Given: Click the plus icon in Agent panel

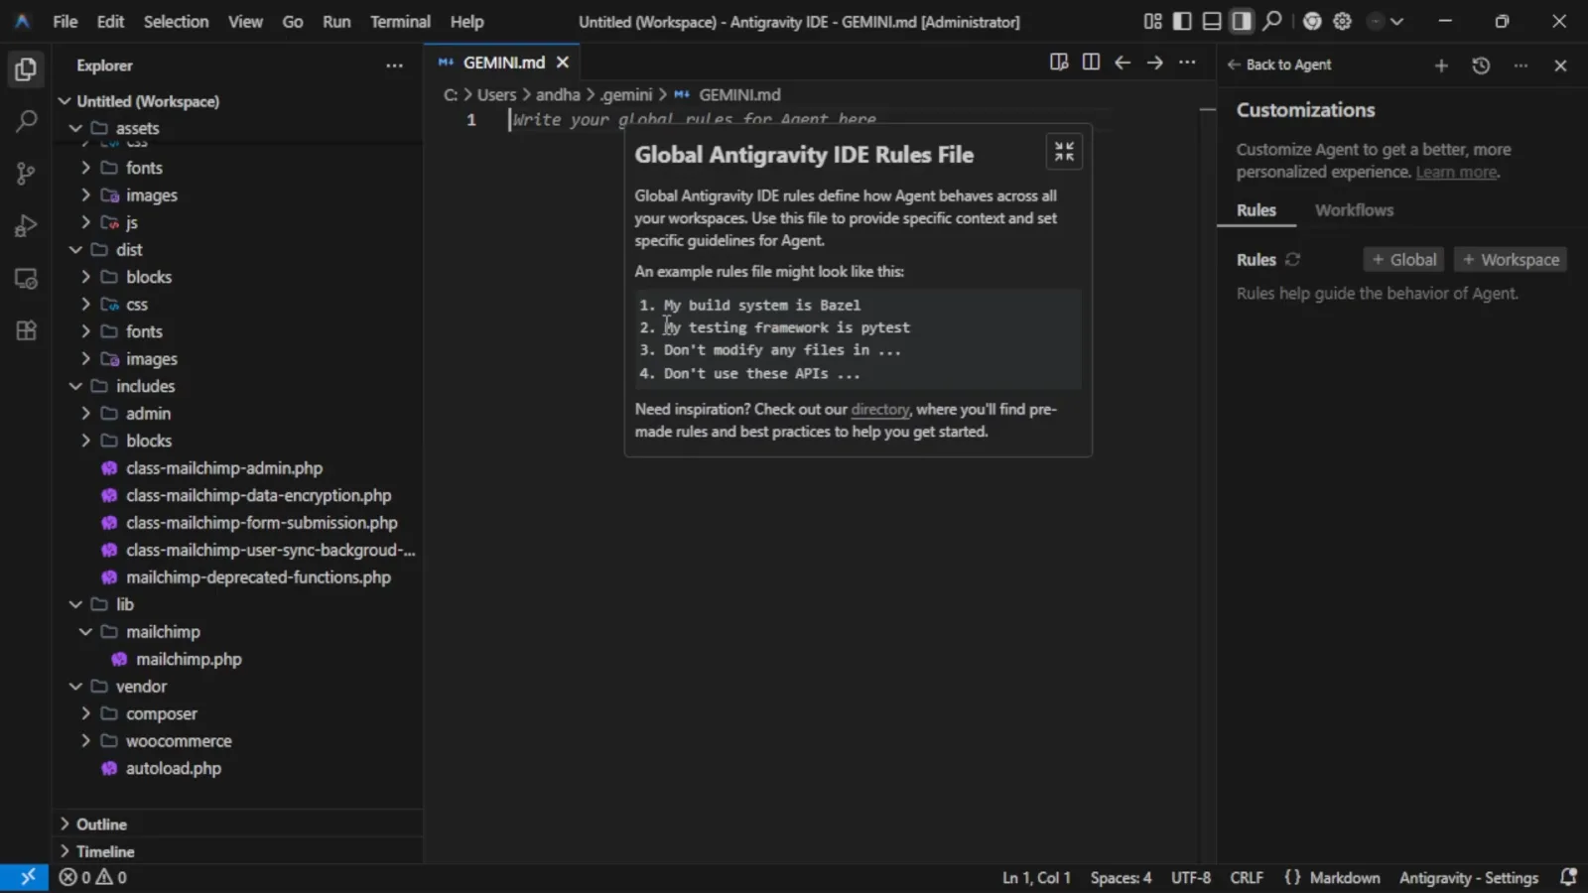Looking at the screenshot, I should tap(1441, 65).
